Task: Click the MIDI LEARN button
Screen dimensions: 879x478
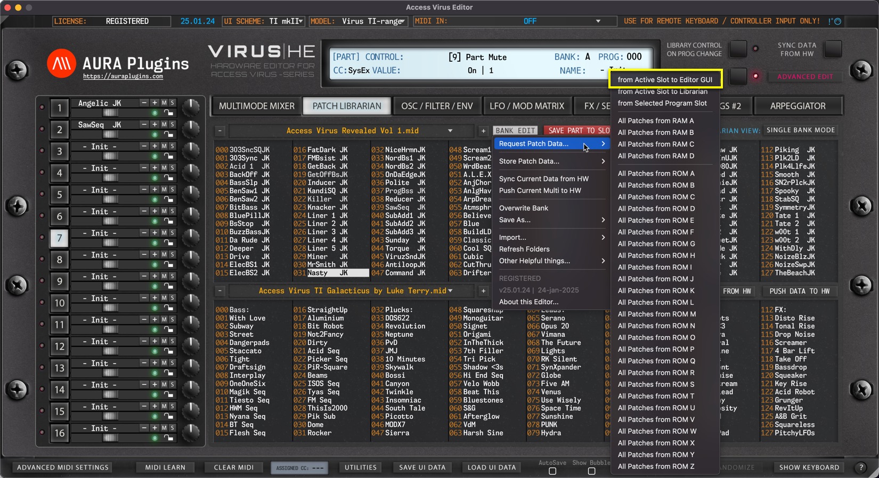Action: (x=165, y=467)
